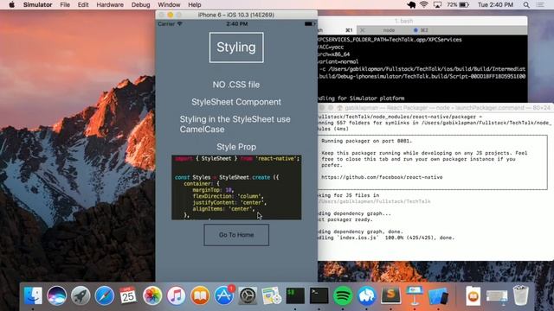Image resolution: width=554 pixels, height=311 pixels.
Task: Open the Apple menu
Action: click(11, 4)
